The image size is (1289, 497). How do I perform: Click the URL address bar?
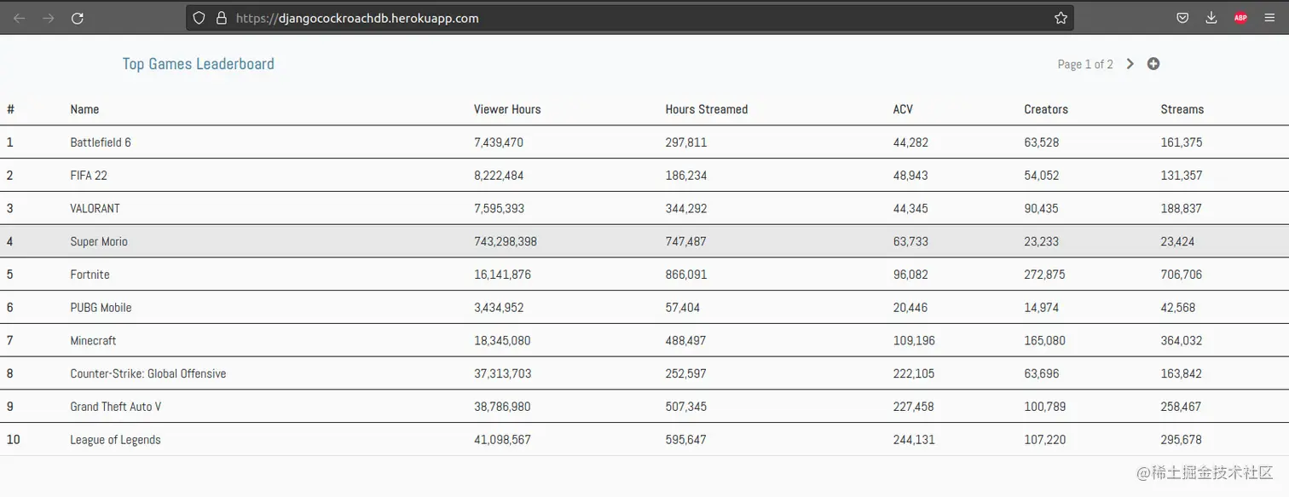coord(629,18)
